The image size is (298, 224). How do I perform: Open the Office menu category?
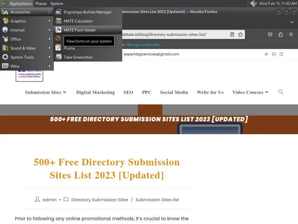click(27, 39)
